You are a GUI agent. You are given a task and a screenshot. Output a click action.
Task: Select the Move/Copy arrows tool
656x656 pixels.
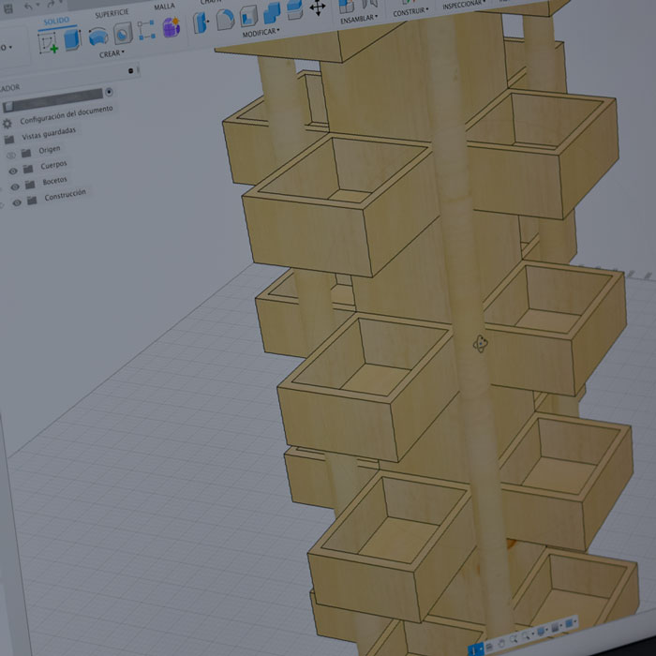pyautogui.click(x=318, y=7)
